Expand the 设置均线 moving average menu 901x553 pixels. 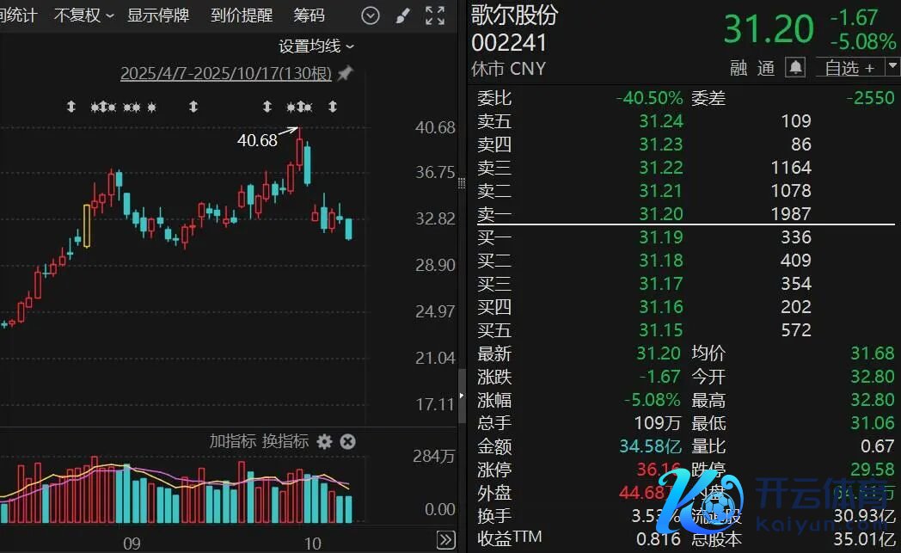pyautogui.click(x=316, y=46)
